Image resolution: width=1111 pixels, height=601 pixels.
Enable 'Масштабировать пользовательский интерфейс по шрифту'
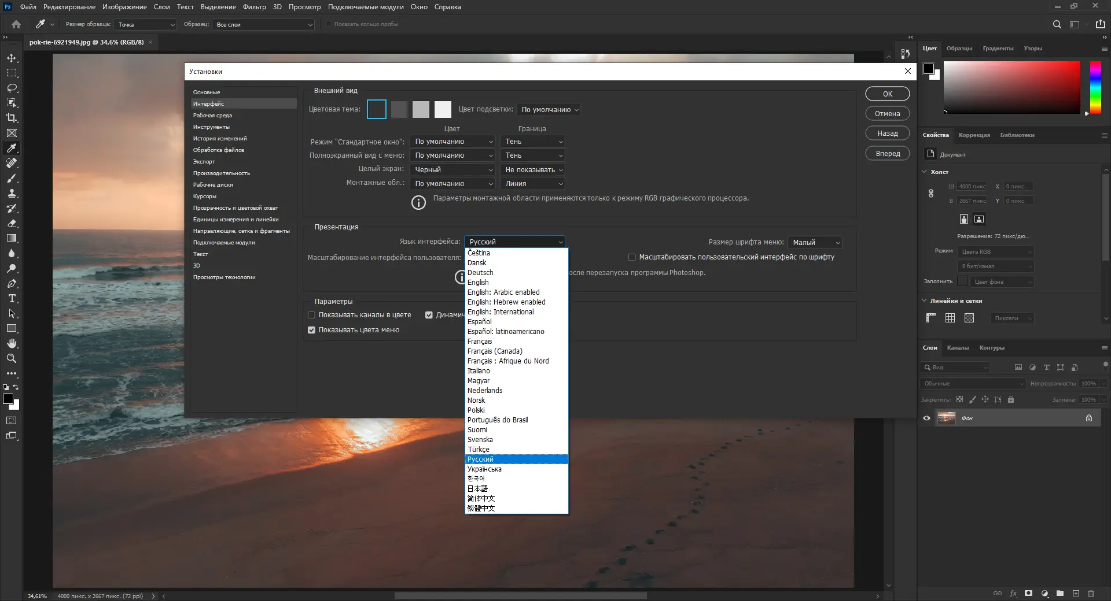click(x=632, y=257)
